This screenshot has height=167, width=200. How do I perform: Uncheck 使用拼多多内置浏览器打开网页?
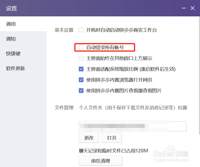click(x=81, y=80)
